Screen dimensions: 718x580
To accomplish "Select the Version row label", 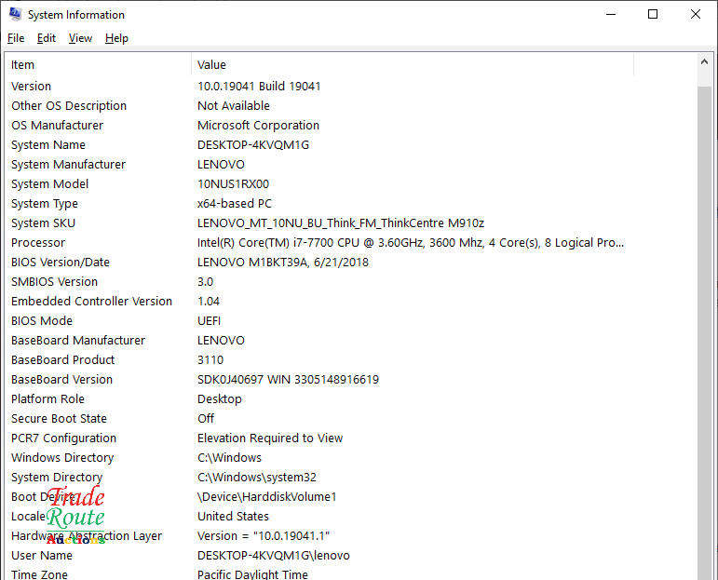I will pos(31,86).
